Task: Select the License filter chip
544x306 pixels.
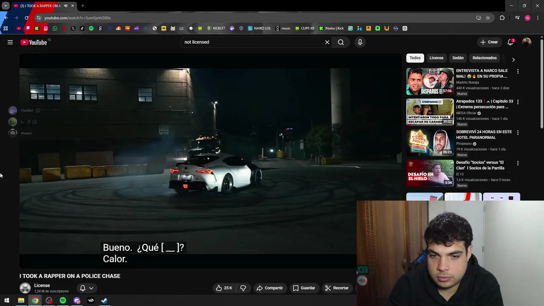Action: (x=436, y=58)
